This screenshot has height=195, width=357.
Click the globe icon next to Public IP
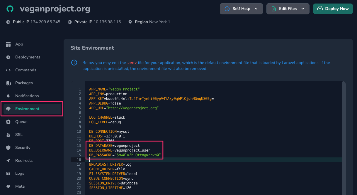[x=7, y=22]
